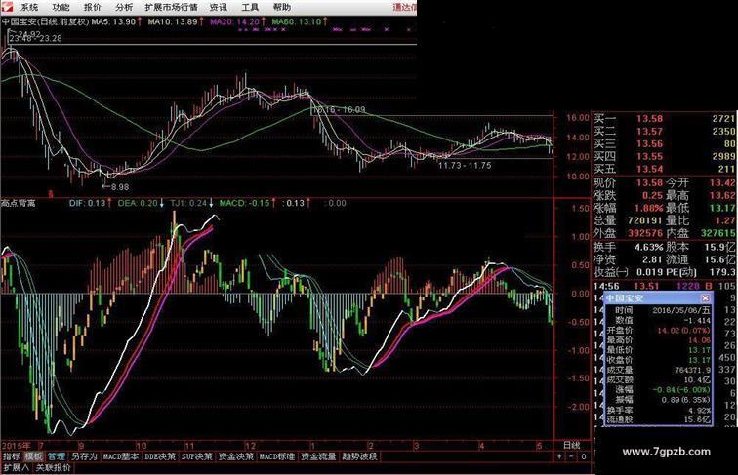Open the 功能 menu
The height and width of the screenshot is (475, 738).
coord(61,7)
